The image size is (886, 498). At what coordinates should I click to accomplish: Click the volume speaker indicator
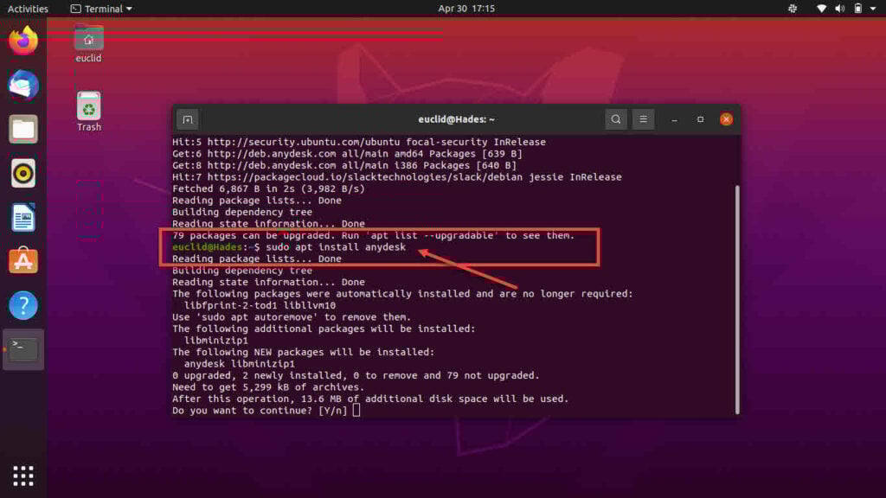coord(839,9)
